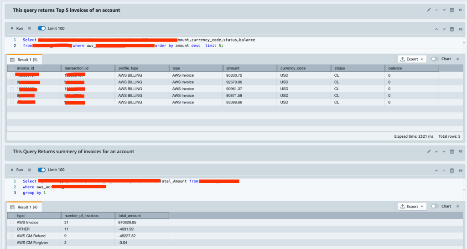Click 'Elapsed time: 2321 ms' status text
Screen dimensions: 467x249
(414, 136)
